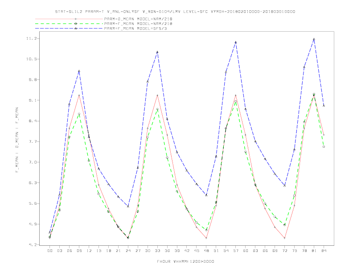Click y-axis tick label 7.0
353x273 pixels.
(33, 162)
